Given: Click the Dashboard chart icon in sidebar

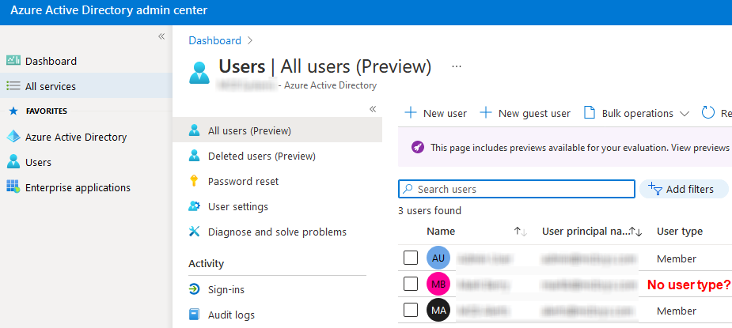Looking at the screenshot, I should [x=13, y=61].
